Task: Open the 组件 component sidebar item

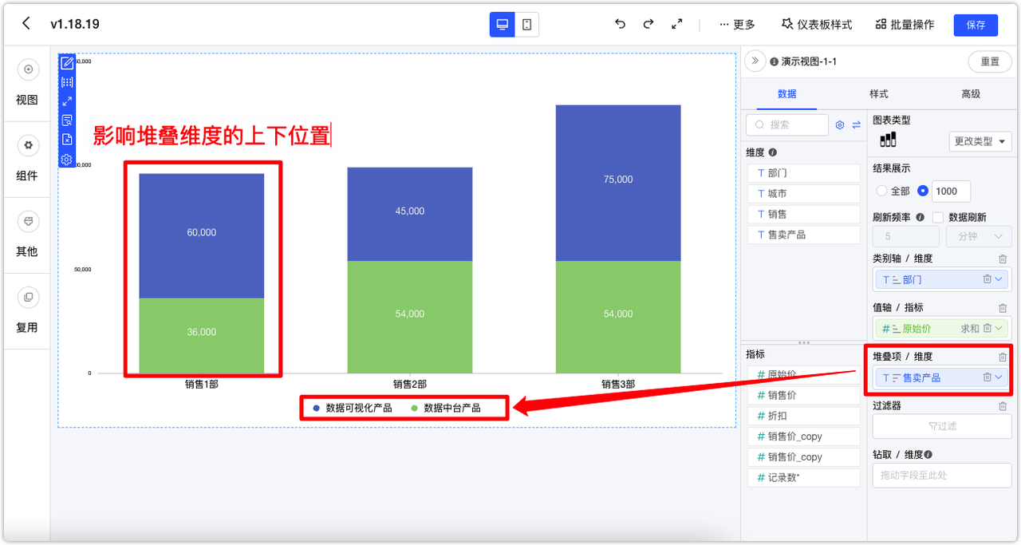Action: coord(27,160)
